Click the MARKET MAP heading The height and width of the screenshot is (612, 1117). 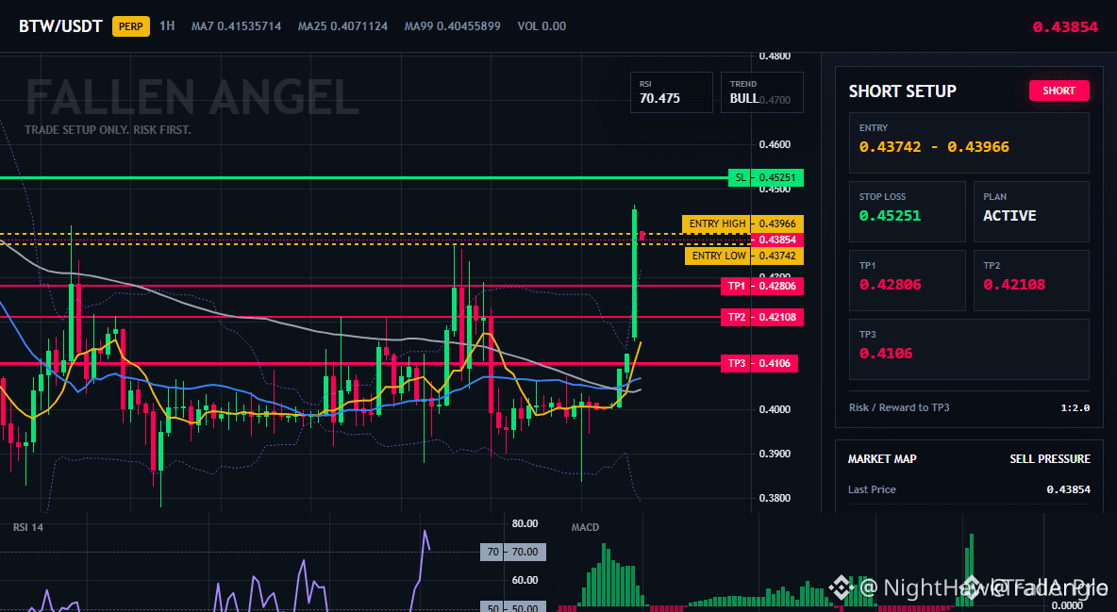point(882,459)
